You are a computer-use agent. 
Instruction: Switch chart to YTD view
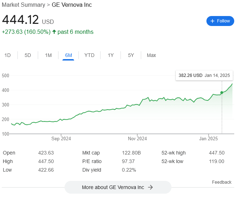(x=89, y=55)
